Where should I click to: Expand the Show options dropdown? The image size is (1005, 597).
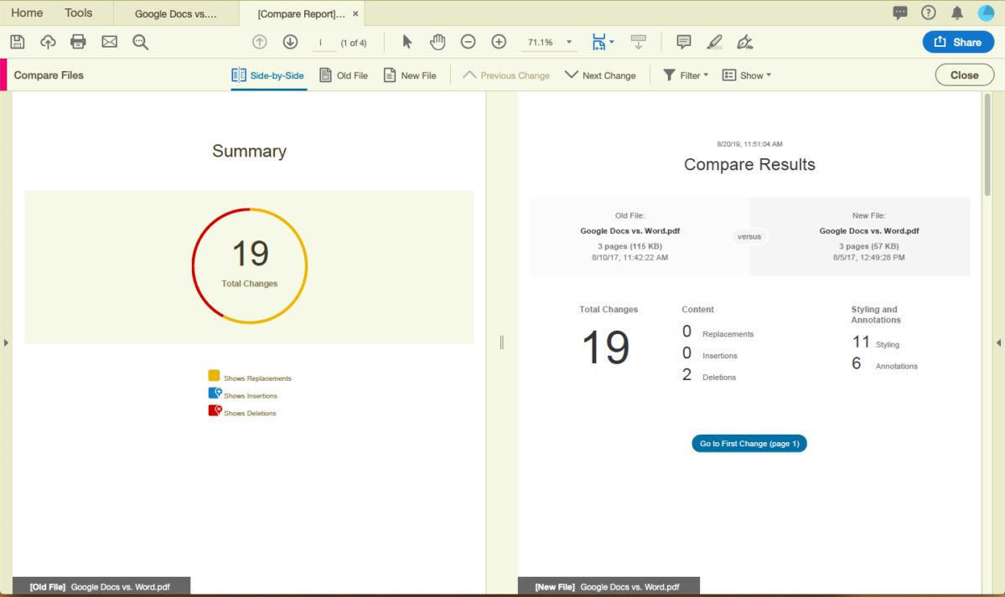coord(746,75)
